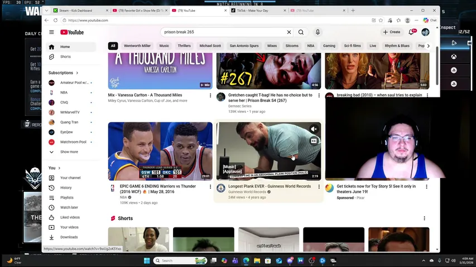The height and width of the screenshot is (267, 476).
Task: Open options for Toy Story 5 ad
Action: (x=426, y=187)
